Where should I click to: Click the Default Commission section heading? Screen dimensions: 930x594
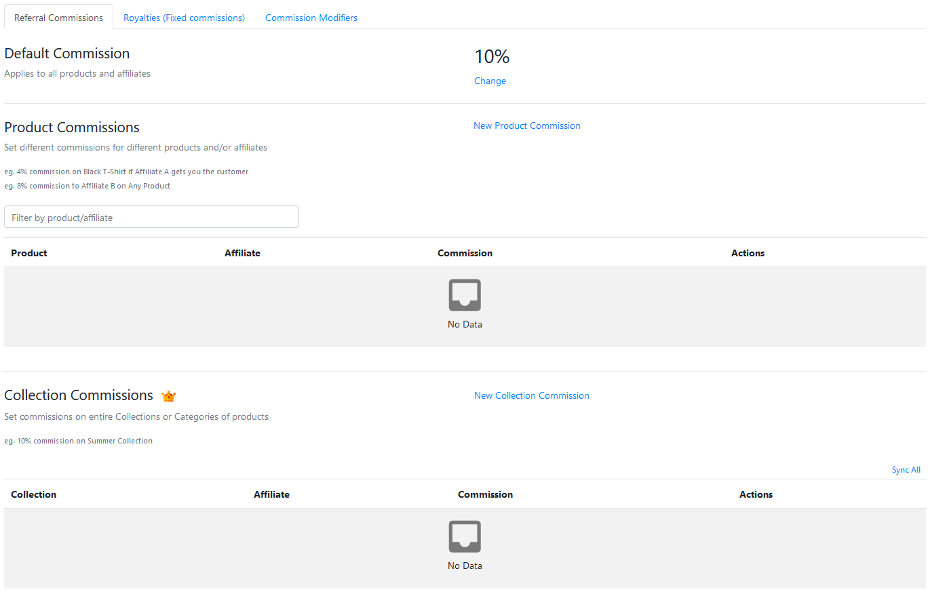click(66, 54)
